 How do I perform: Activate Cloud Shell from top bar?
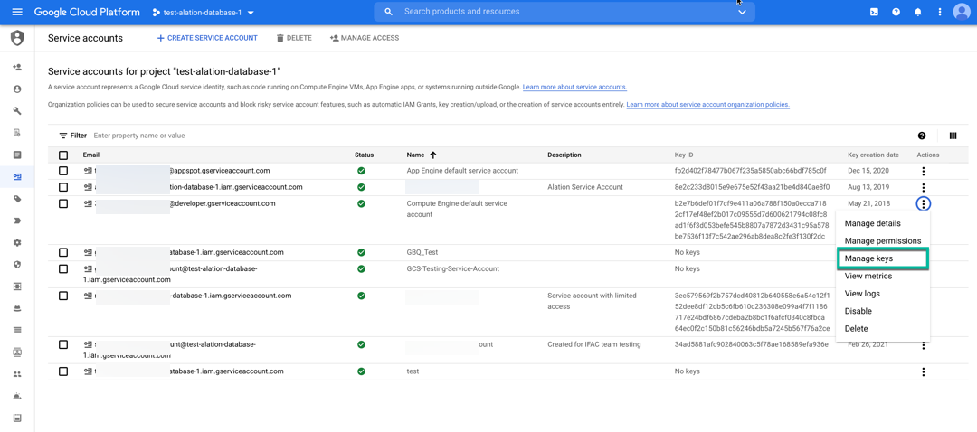[874, 12]
